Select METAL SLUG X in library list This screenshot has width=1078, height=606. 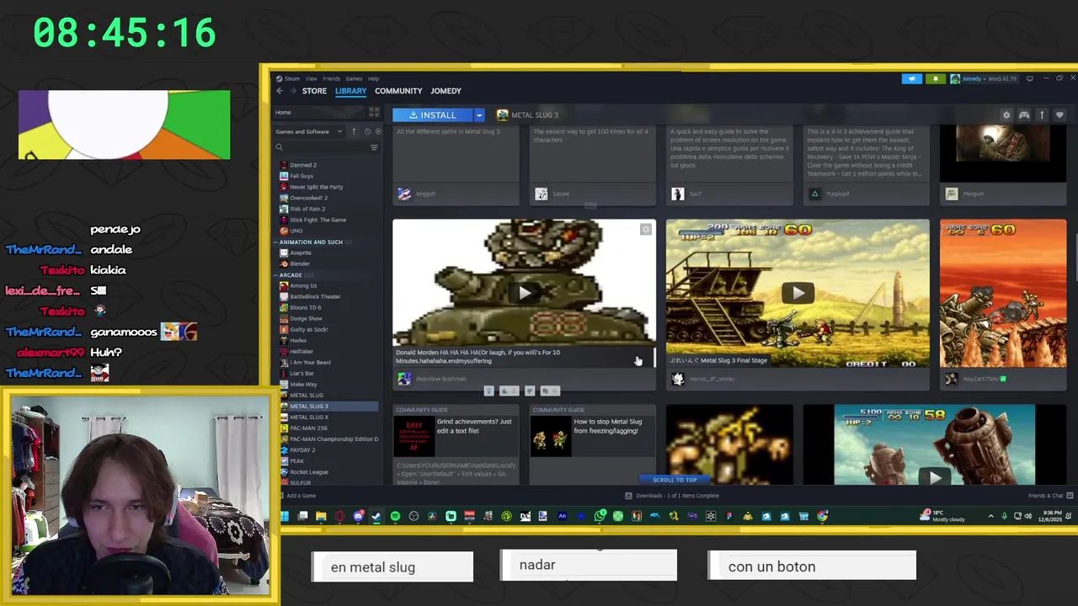click(x=309, y=417)
